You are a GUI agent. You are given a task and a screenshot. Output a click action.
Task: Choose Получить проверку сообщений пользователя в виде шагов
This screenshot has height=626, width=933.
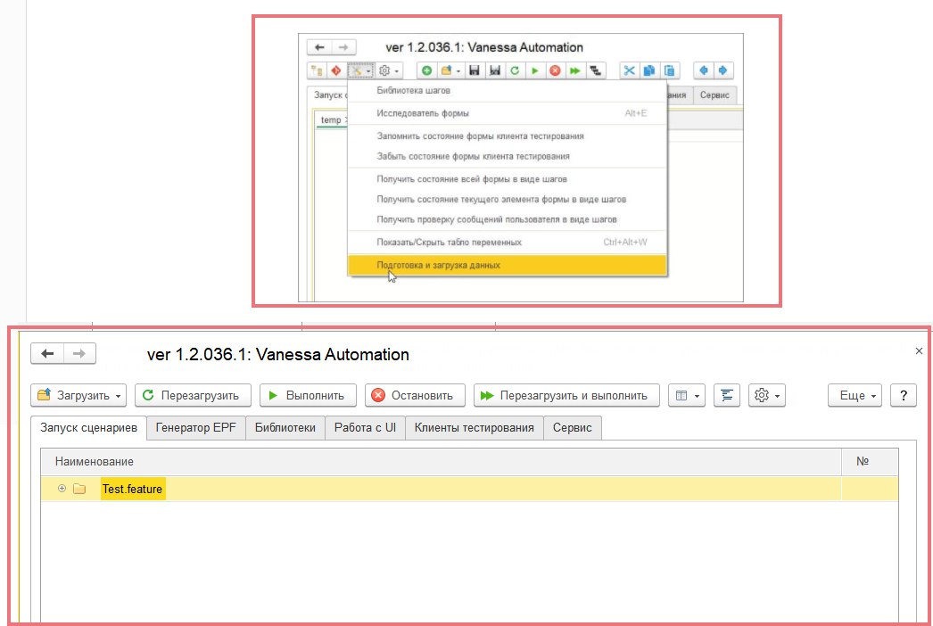pos(507,219)
